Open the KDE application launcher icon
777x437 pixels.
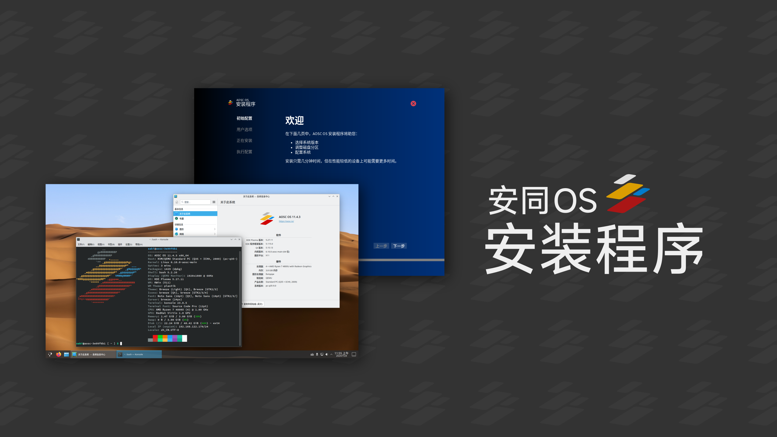[50, 354]
